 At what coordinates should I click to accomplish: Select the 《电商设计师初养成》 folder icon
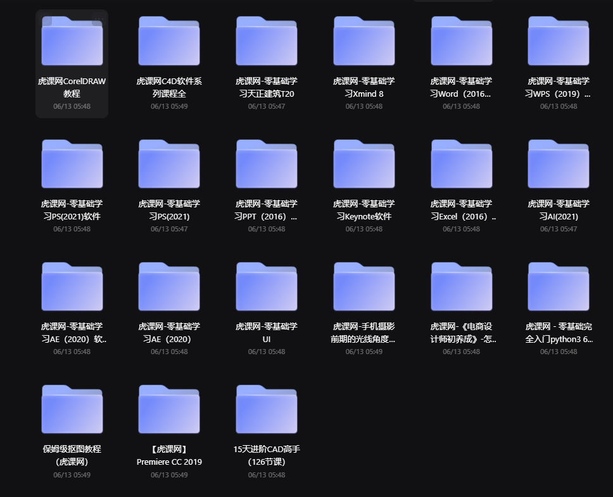(x=461, y=286)
